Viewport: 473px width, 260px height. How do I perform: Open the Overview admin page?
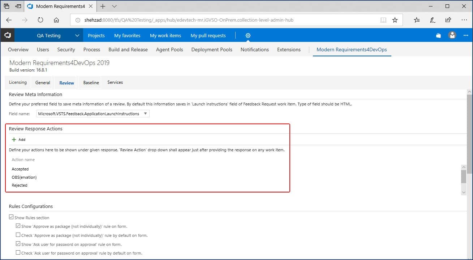coord(18,49)
